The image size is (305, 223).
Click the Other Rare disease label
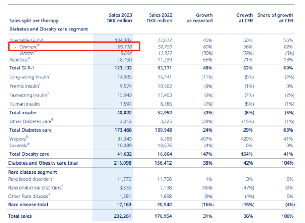29,196
